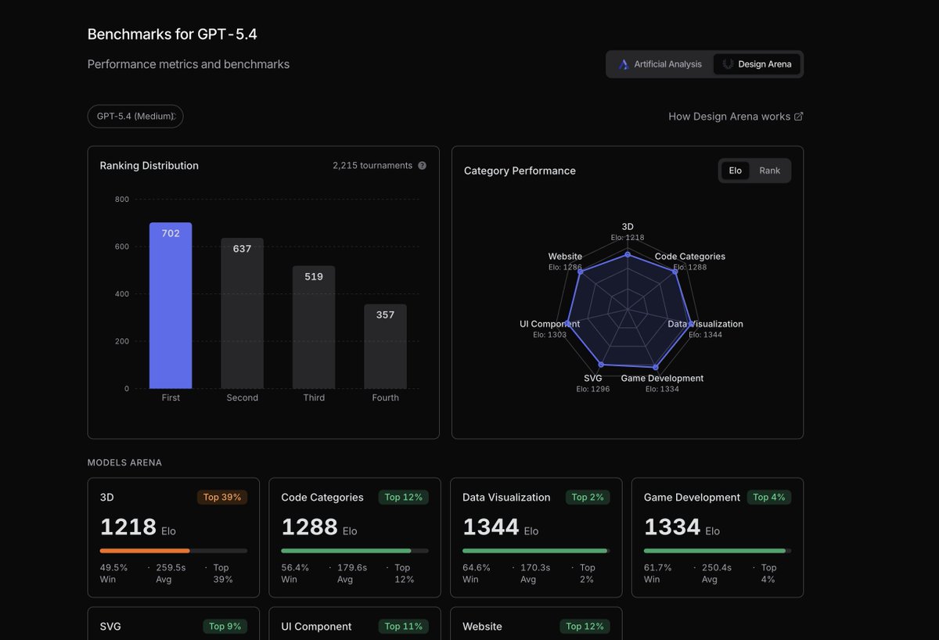
Task: Click the 800 y-axis label
Action: 121,200
